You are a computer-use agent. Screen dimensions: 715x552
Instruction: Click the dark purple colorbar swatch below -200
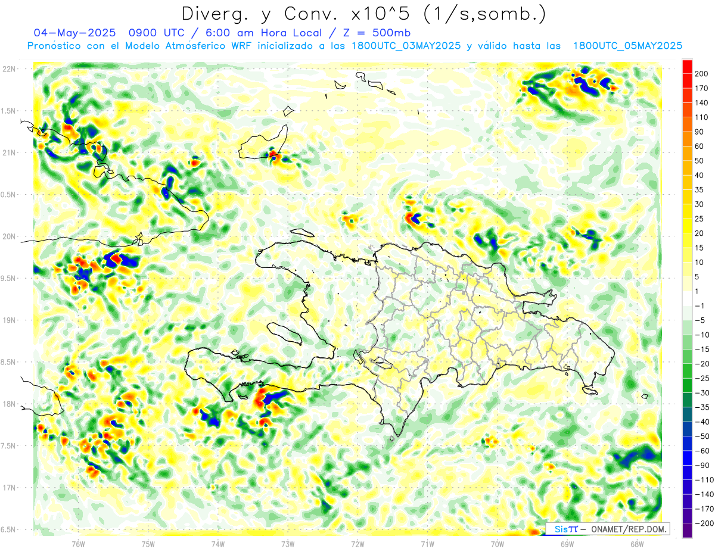tap(687, 530)
